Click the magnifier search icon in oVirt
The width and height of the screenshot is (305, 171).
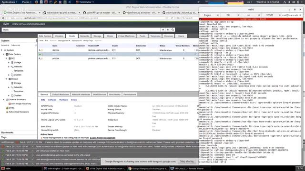(x=173, y=30)
